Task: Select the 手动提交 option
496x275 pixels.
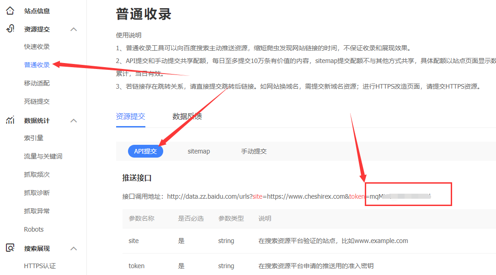Action: (x=254, y=151)
